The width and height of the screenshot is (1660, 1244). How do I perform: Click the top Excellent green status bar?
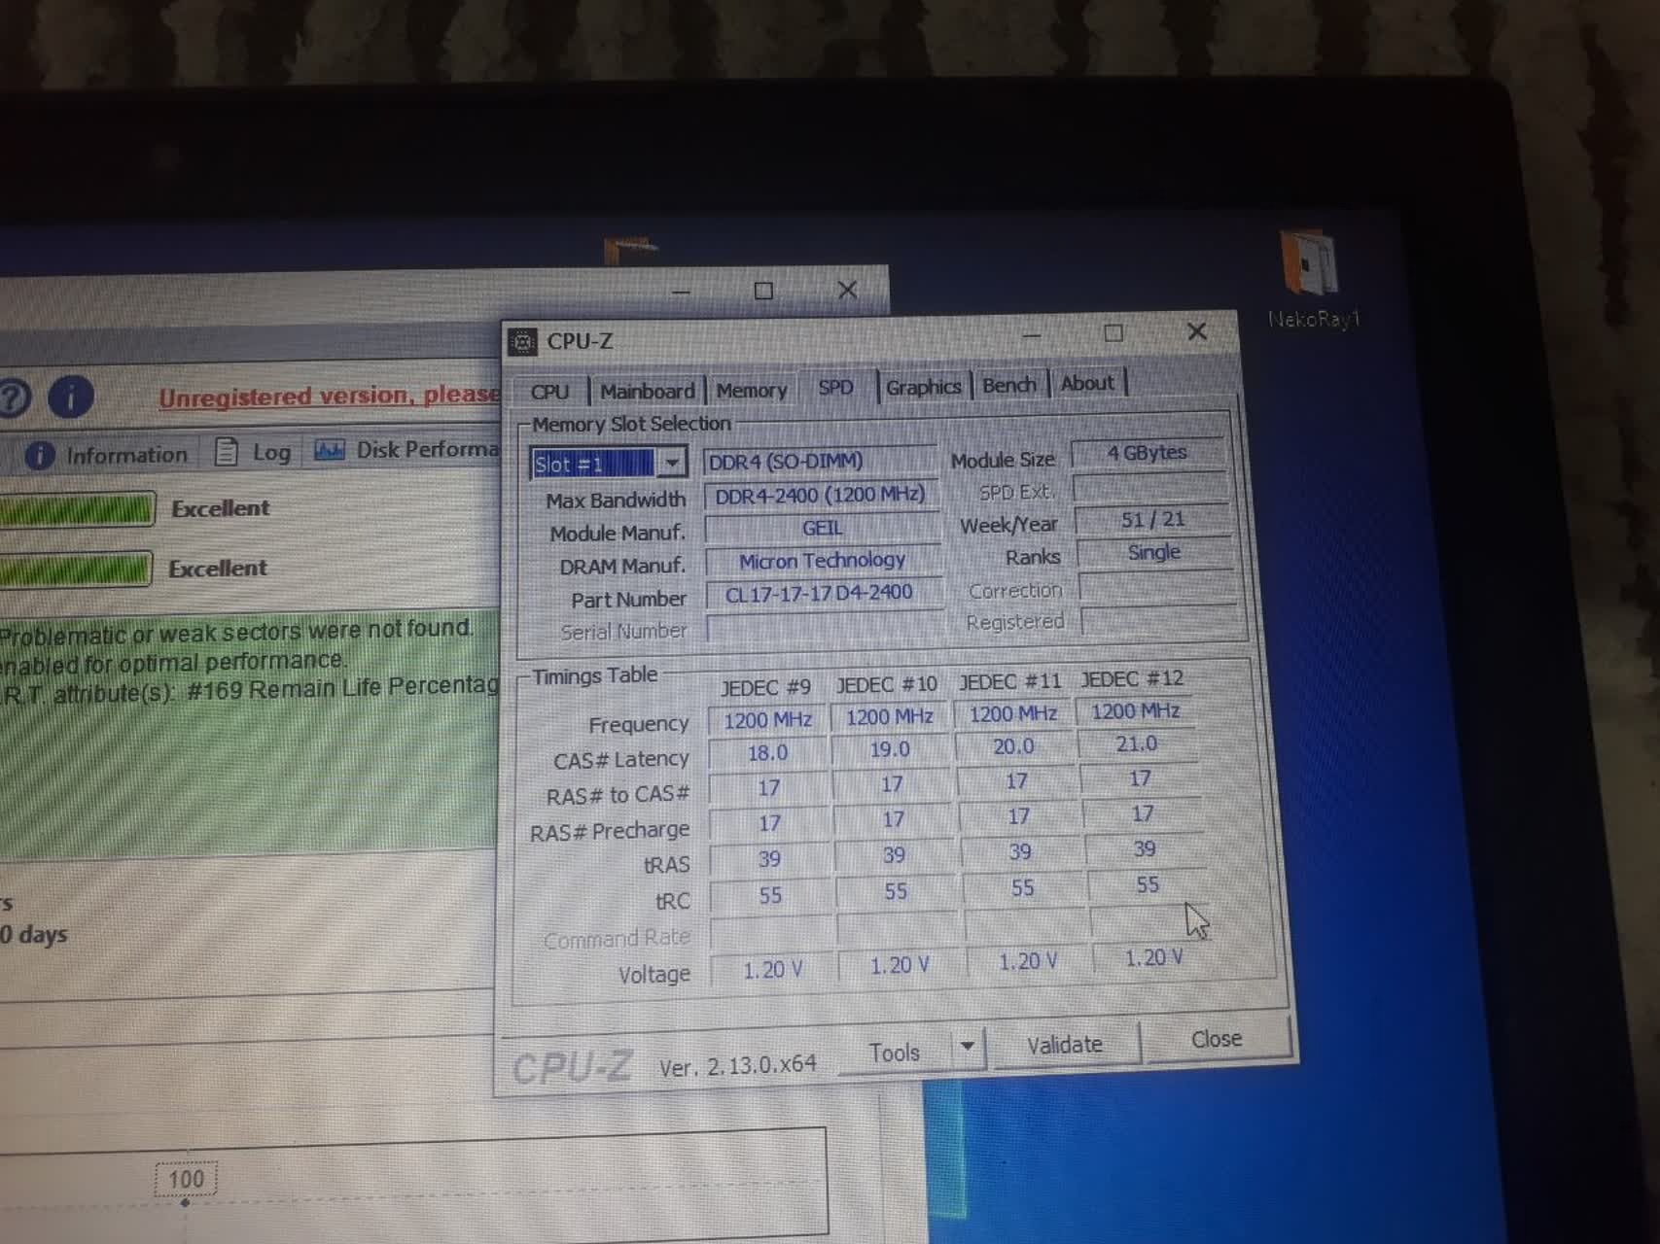(78, 509)
